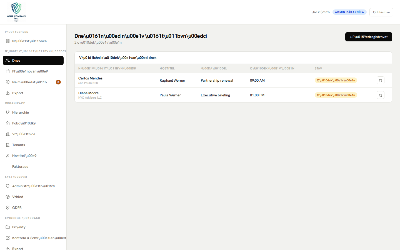Click the ADMIN ZÁKAZNÍKA role badge
Viewport: 400px width, 250px height.
(x=349, y=12)
